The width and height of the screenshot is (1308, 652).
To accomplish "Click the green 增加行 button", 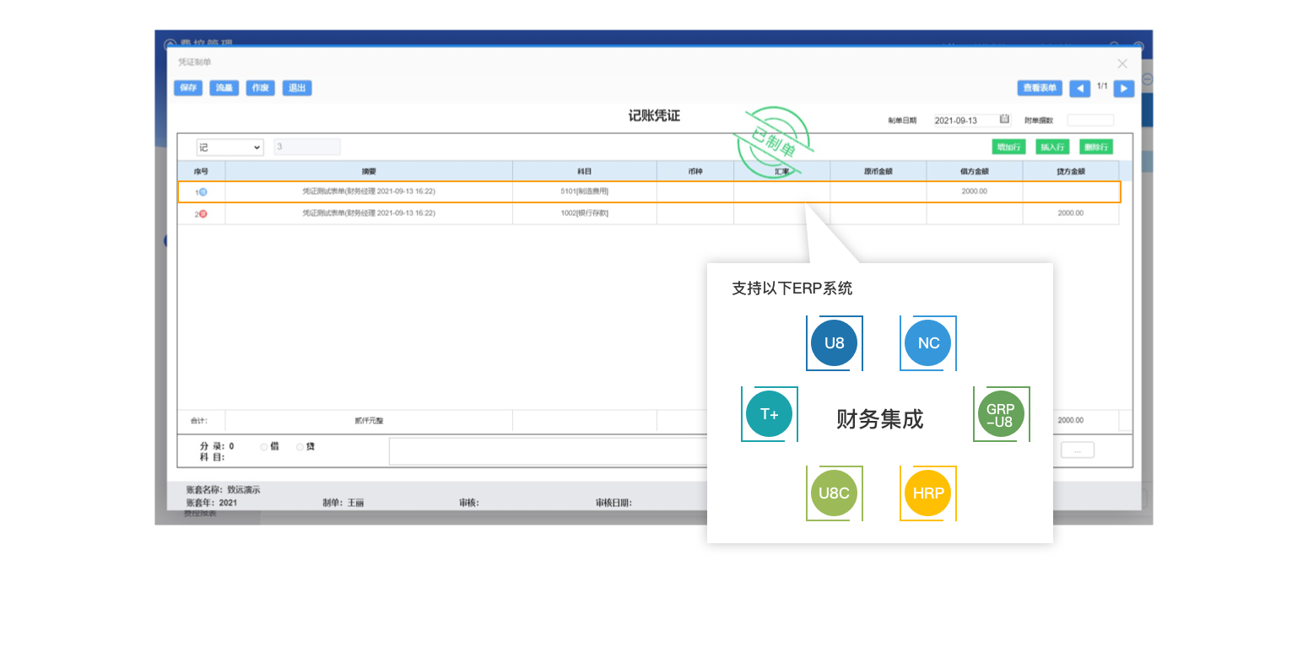I will pos(1008,147).
